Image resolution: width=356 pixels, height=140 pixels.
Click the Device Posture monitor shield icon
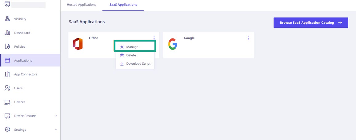(7, 116)
